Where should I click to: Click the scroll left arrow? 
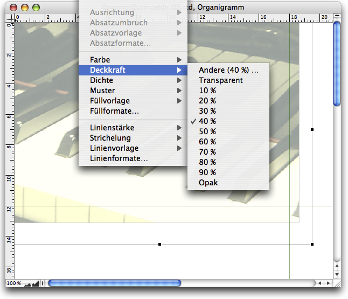tap(320, 283)
